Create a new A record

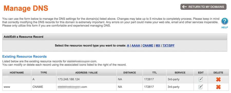tap(128, 45)
